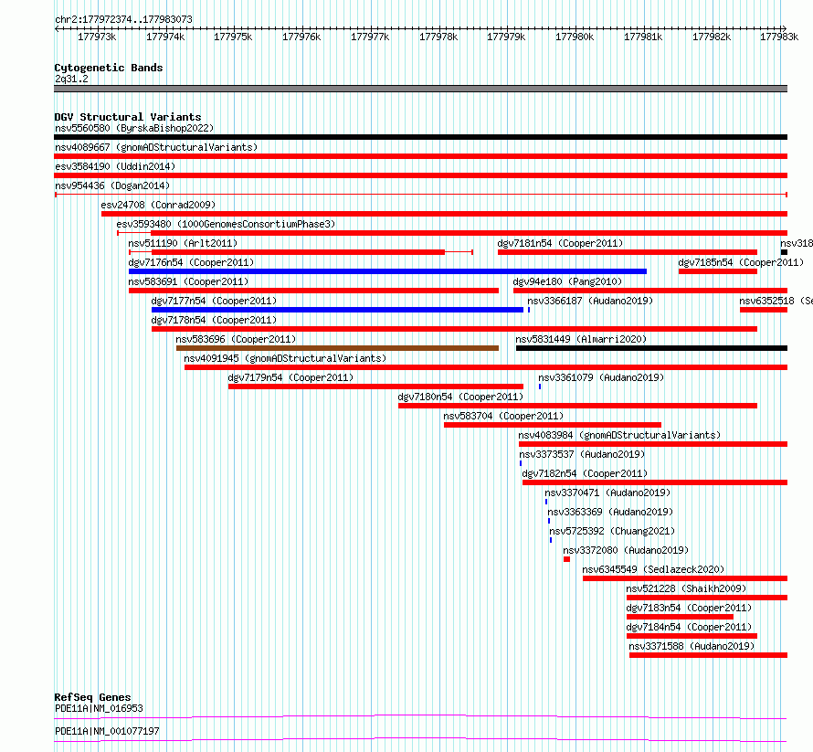Open dgv7184n54 (Cooper2011) label
Screen dimensions: 813x752
689,627
